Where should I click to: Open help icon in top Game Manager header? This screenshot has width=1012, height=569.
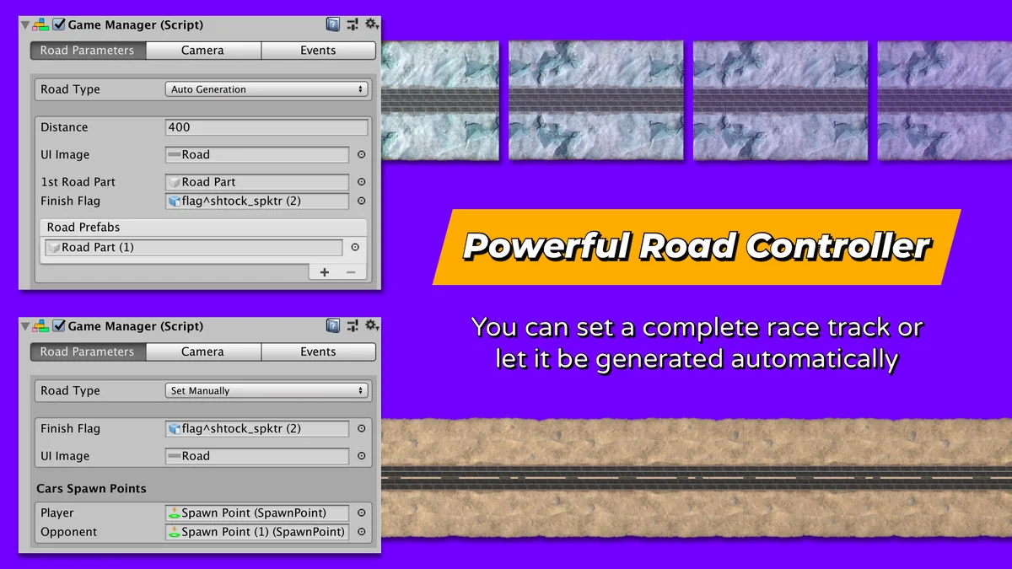(333, 24)
